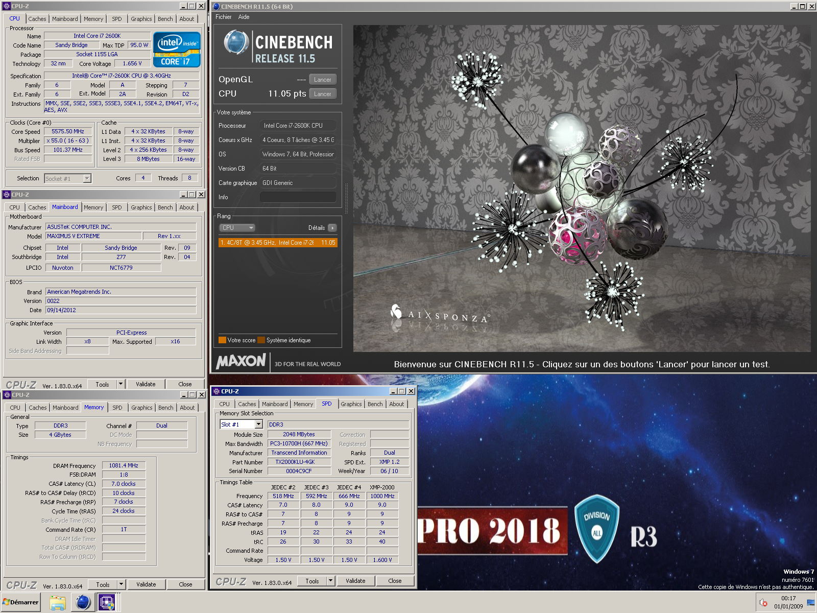Click the Multiplier value x 55.0
Screen dimensions: 817x613
click(68, 140)
